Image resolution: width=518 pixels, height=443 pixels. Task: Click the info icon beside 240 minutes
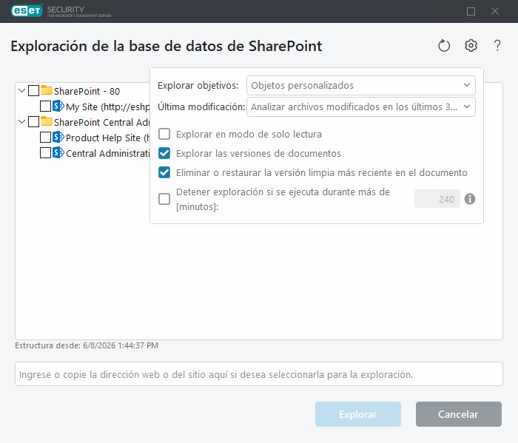[x=470, y=199]
